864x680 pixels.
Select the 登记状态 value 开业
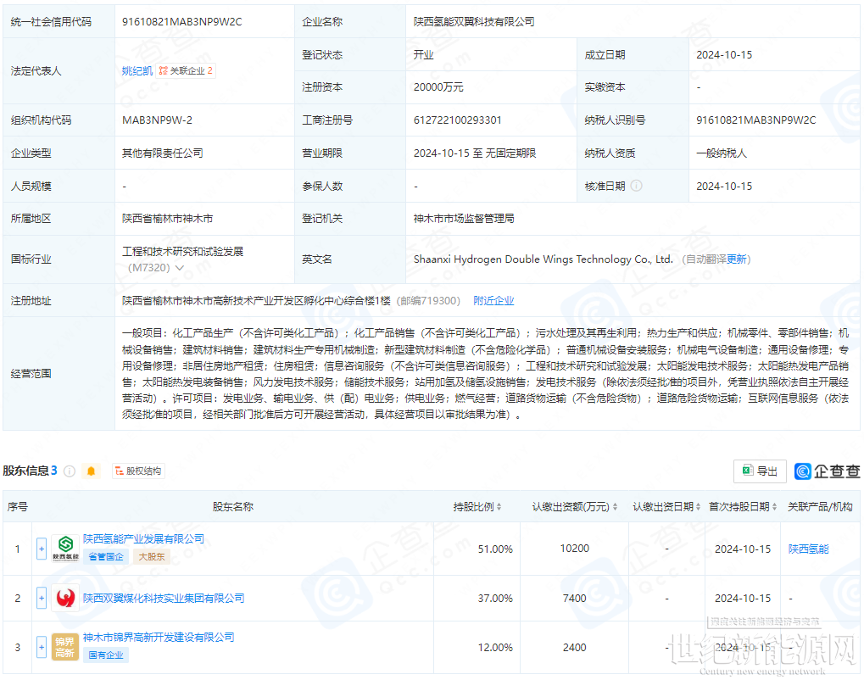424,55
